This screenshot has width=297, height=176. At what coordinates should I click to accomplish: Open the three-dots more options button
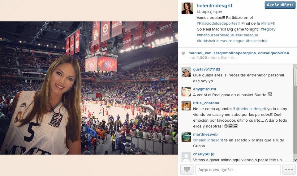coord(289,169)
